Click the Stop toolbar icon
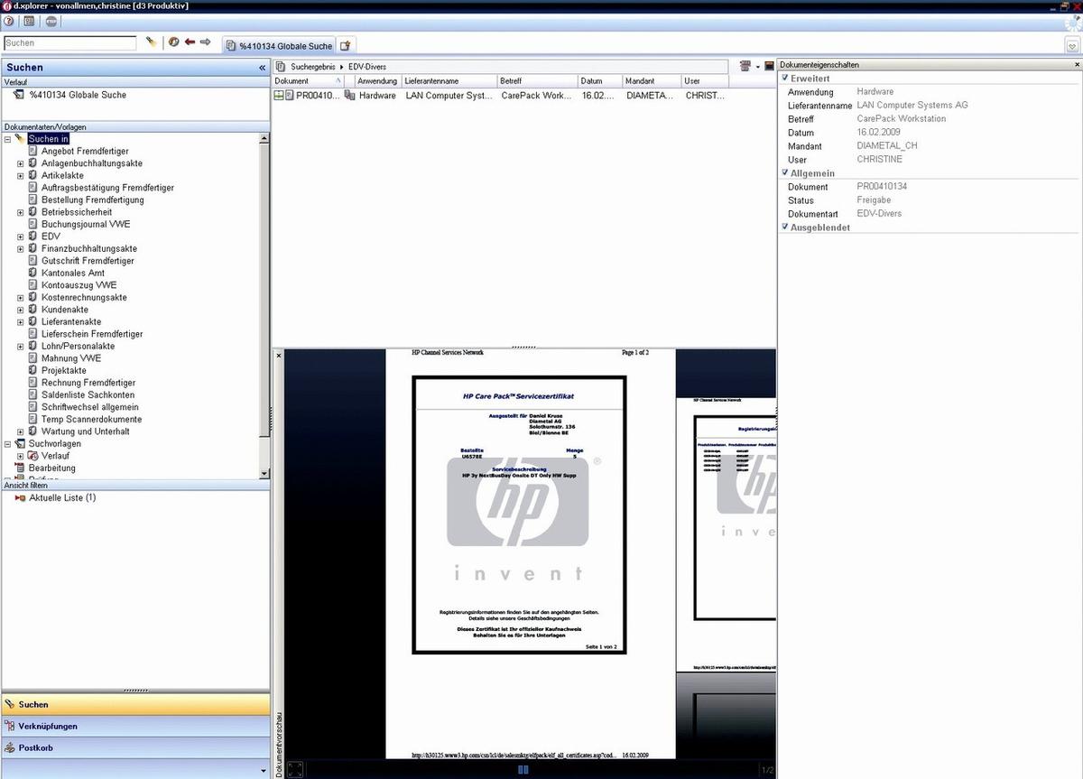The height and width of the screenshot is (779, 1083). (51, 20)
